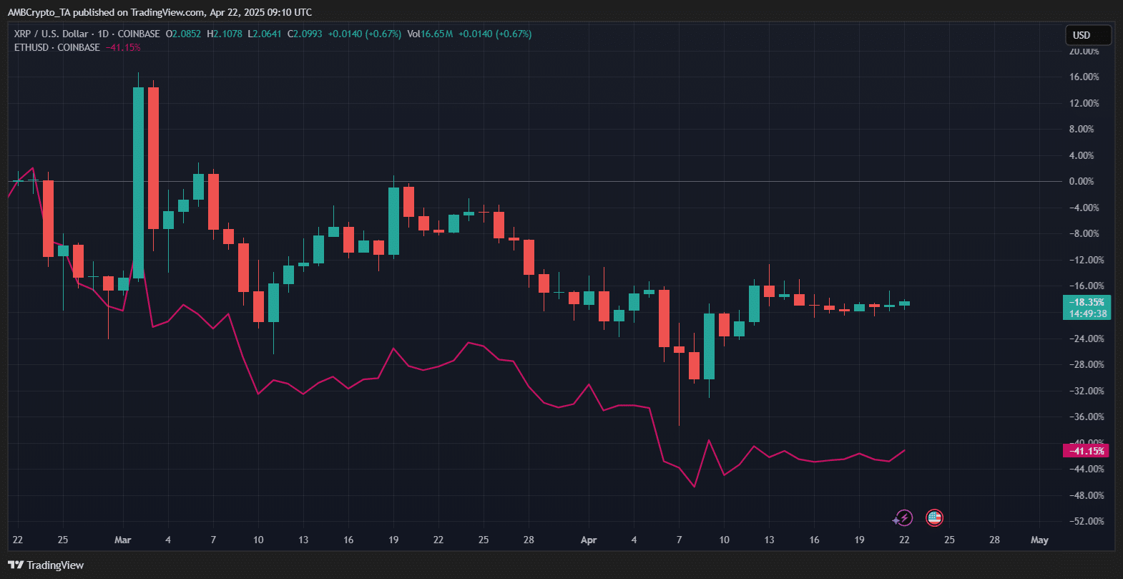Image resolution: width=1123 pixels, height=579 pixels.
Task: Select the ETHUSD · COINBASE comparison legend
Action: pos(57,47)
